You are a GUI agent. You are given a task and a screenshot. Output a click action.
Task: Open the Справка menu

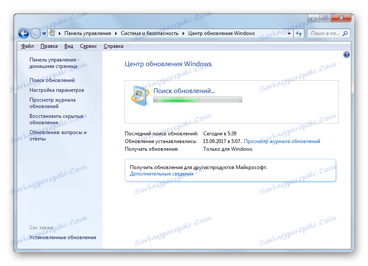(114, 46)
